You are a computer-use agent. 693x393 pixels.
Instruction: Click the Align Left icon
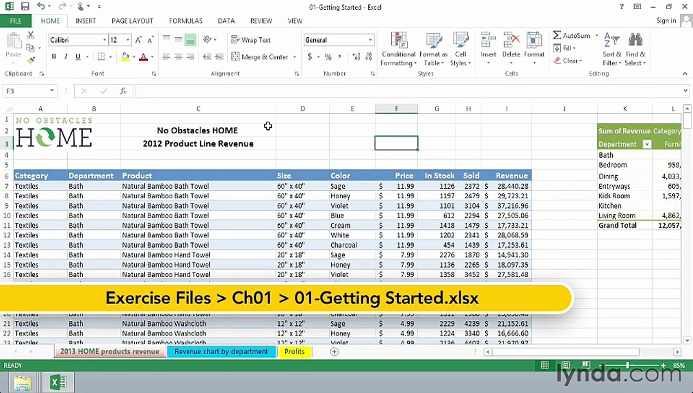(166, 57)
